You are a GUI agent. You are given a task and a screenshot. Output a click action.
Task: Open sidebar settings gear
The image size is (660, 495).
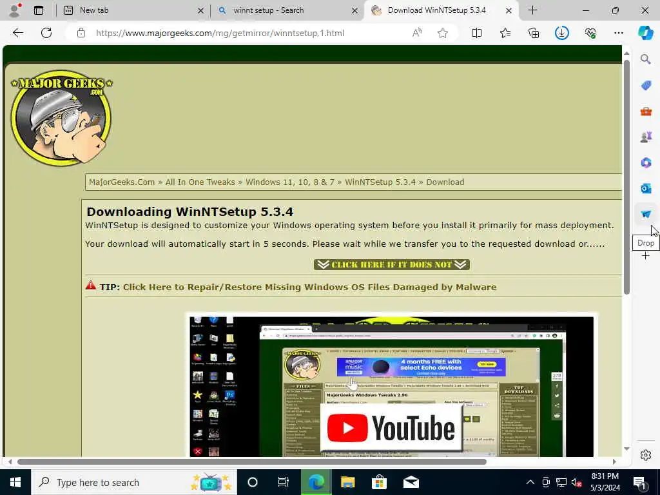(646, 455)
